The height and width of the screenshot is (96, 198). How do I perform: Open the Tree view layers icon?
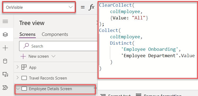tap(5, 35)
